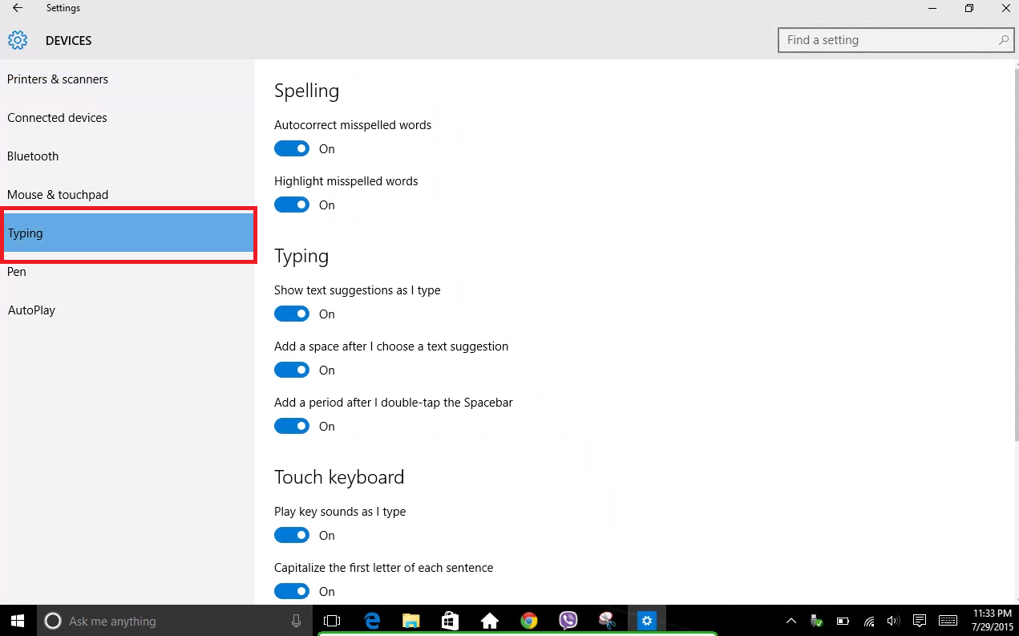Launch Google Chrome from the taskbar
This screenshot has width=1019, height=636.
point(528,620)
